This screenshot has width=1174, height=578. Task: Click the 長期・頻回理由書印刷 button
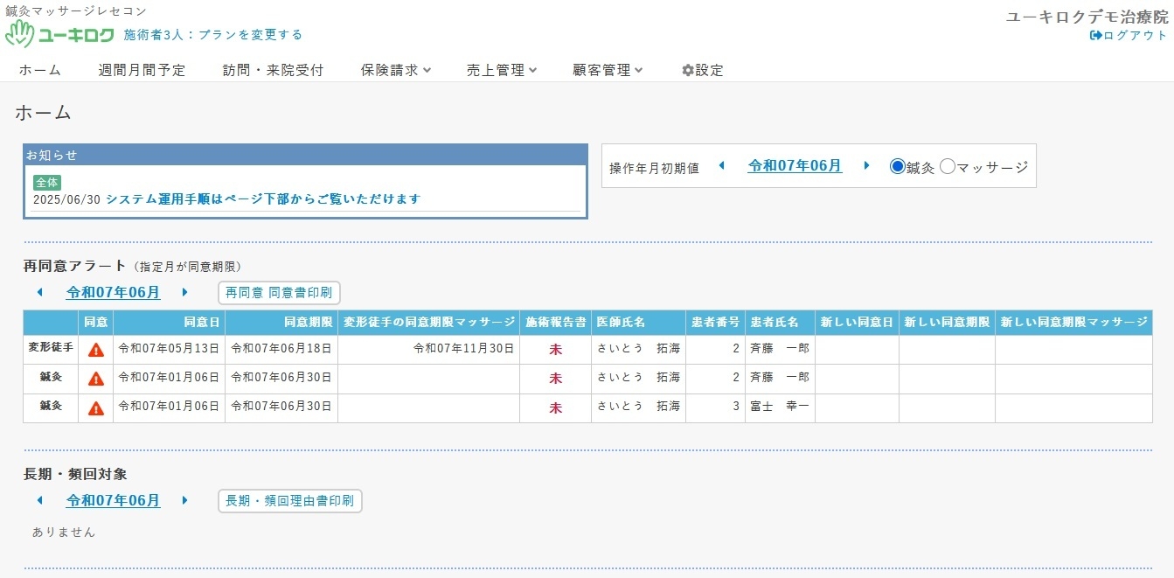289,501
